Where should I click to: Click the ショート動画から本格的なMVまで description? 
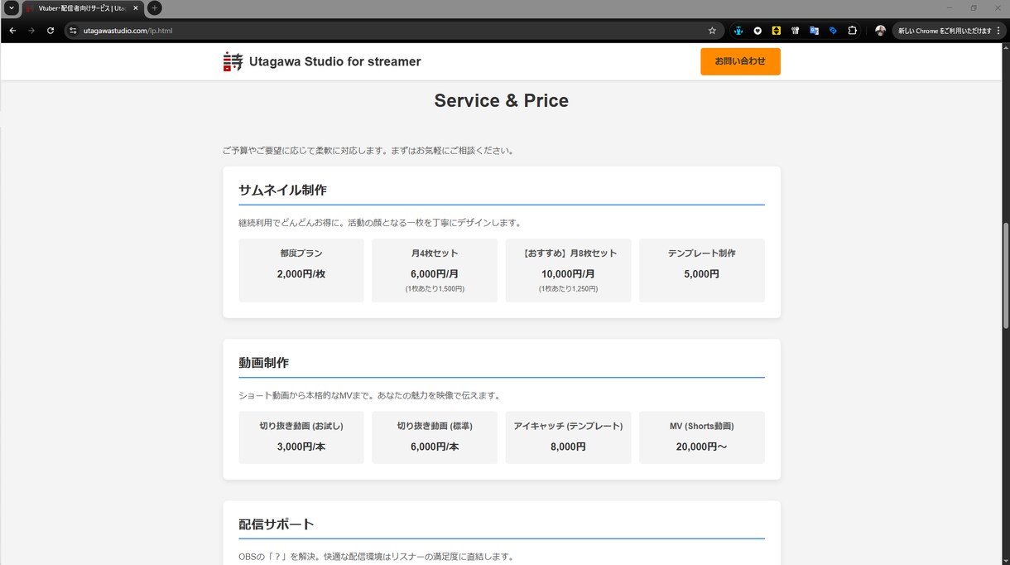pyautogui.click(x=370, y=395)
